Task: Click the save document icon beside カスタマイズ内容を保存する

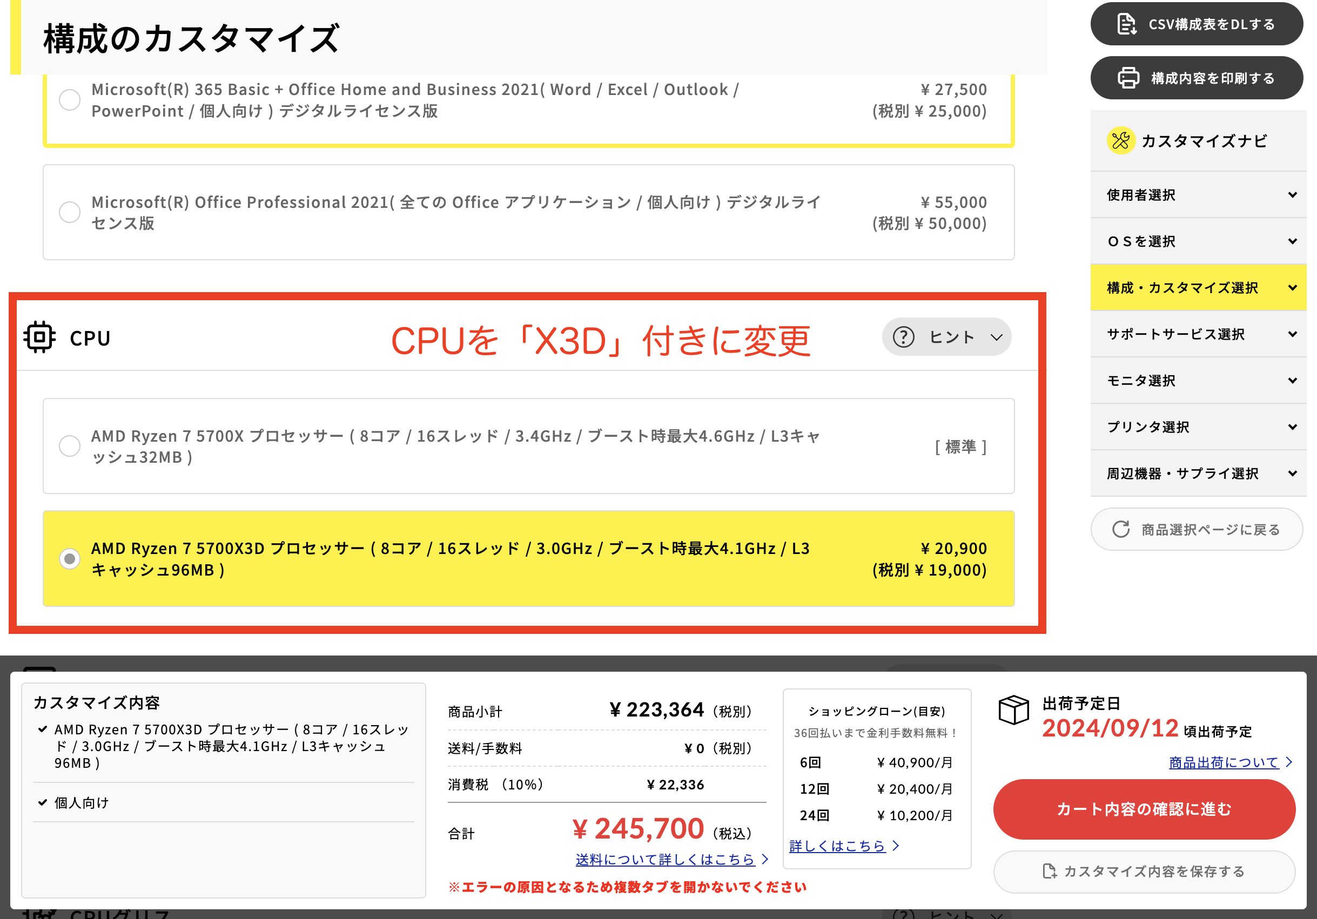Action: click(1049, 871)
